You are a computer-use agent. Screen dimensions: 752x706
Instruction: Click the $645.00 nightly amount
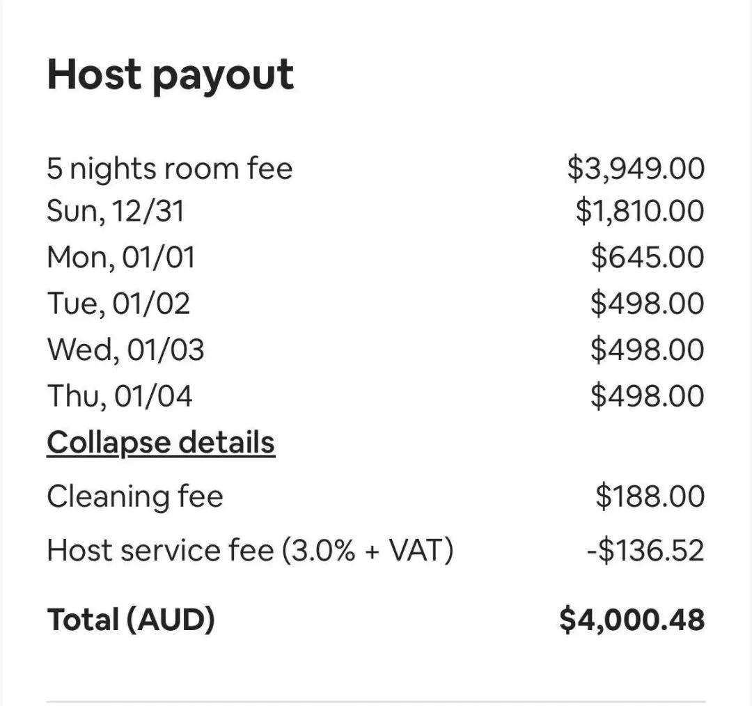tap(648, 258)
